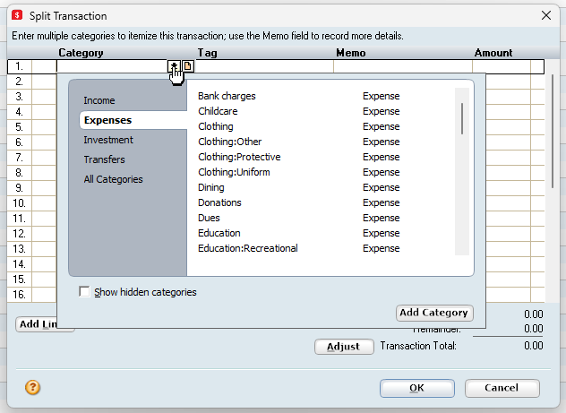The height and width of the screenshot is (413, 566).
Task: Click the Quicken app icon in title bar
Action: tap(17, 15)
